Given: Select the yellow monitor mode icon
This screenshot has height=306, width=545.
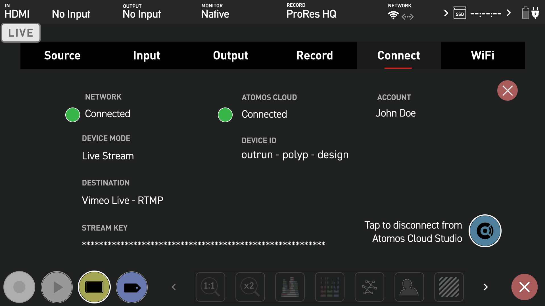Looking at the screenshot, I should click(94, 287).
